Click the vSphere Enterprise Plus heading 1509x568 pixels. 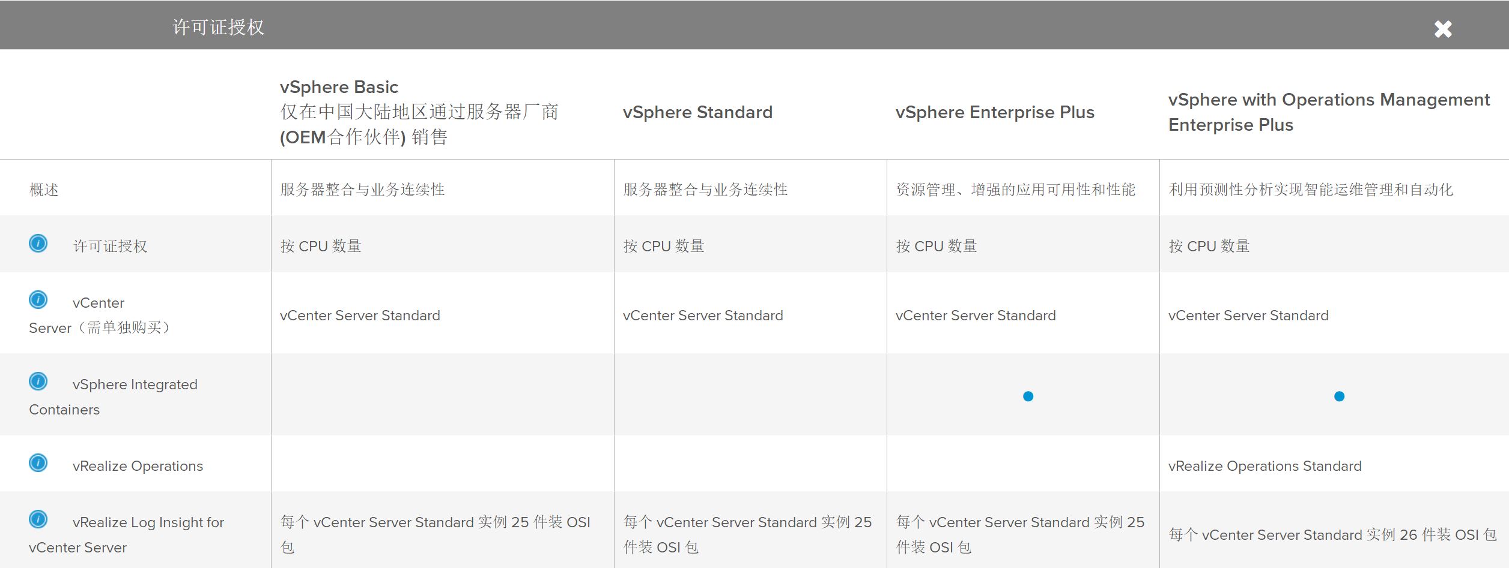click(995, 113)
